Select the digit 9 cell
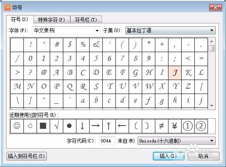The height and width of the screenshot is (167, 226). click(x=148, y=59)
